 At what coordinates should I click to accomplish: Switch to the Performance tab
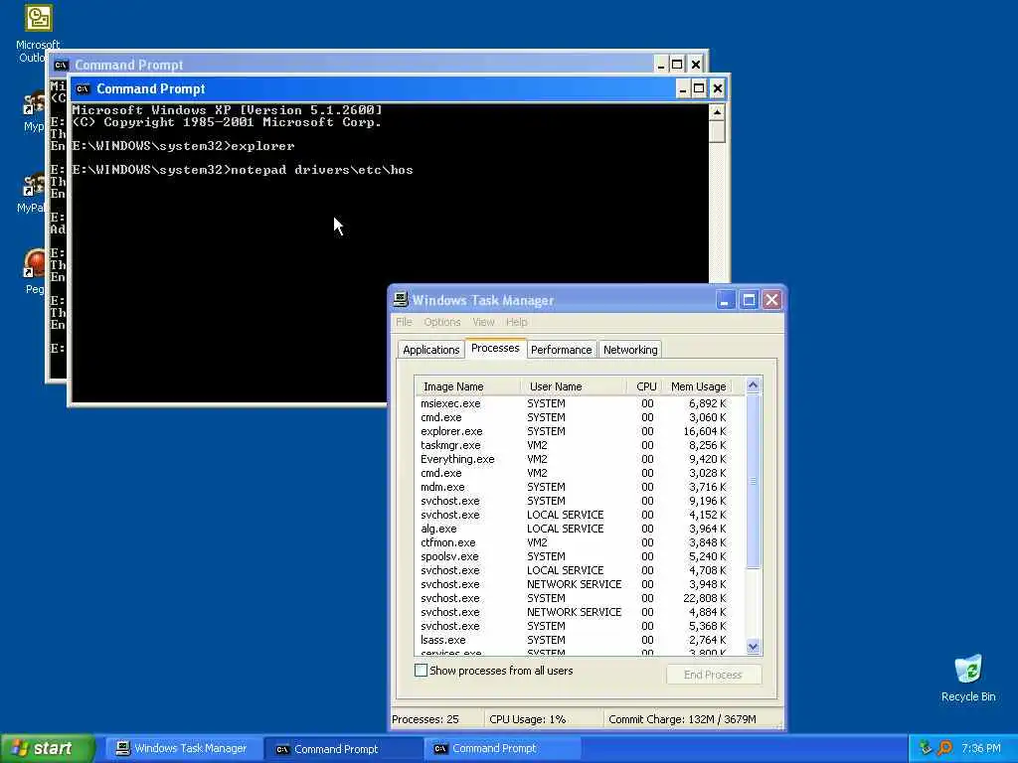tap(562, 350)
